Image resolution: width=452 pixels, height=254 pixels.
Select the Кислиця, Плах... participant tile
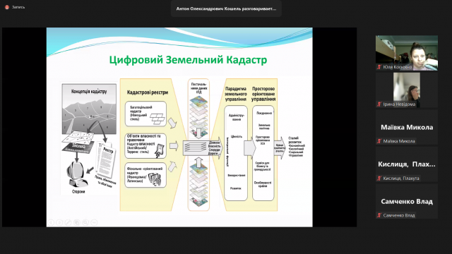click(407, 164)
